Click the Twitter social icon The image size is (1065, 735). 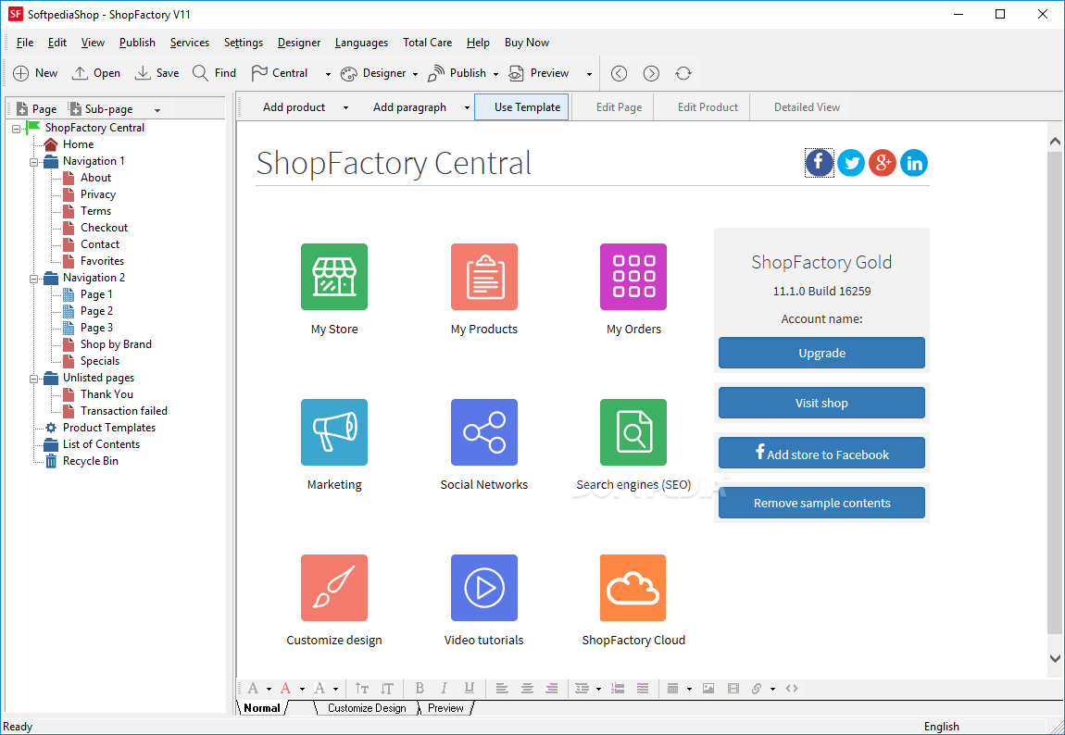851,163
